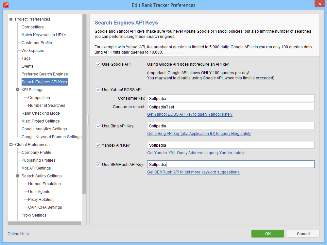Click the SEMRush API Key input
This screenshot has height=245, width=327.
pos(231,164)
